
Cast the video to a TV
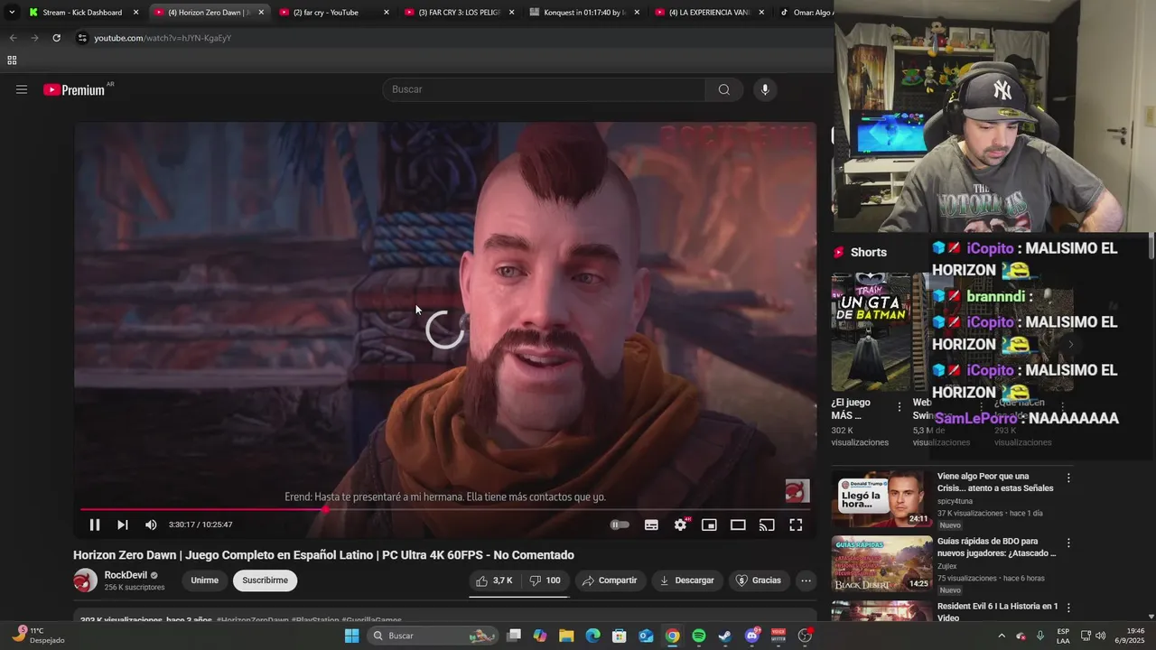pos(767,525)
